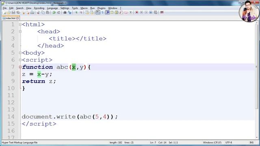Image resolution: width=260 pixels, height=146 pixels.
Task: Open the Macro menu
Action: coord(84,8)
